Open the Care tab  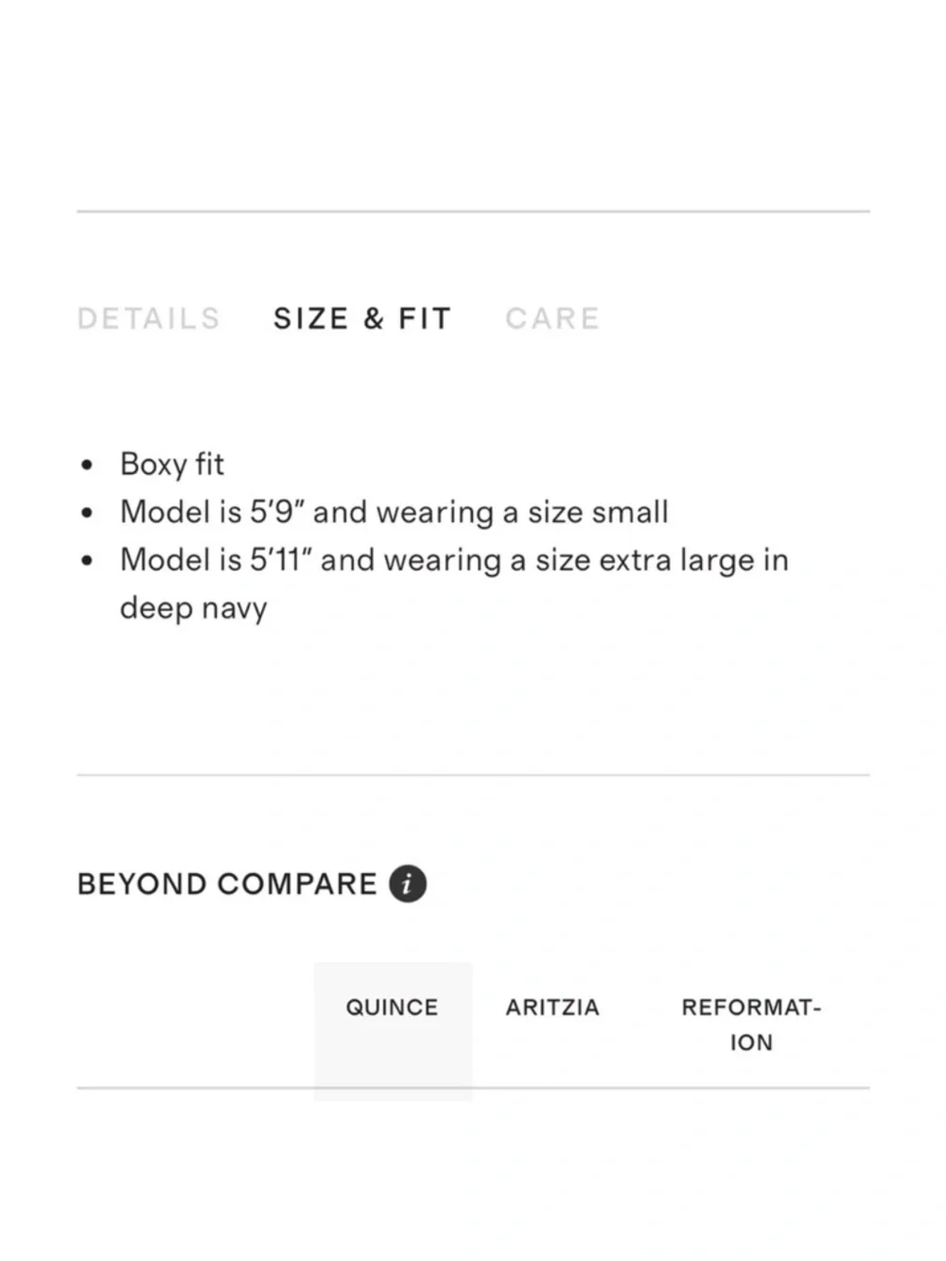pyautogui.click(x=552, y=319)
